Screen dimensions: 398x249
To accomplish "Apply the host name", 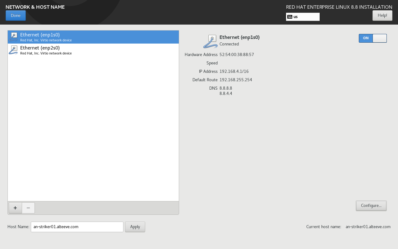I will point(135,227).
